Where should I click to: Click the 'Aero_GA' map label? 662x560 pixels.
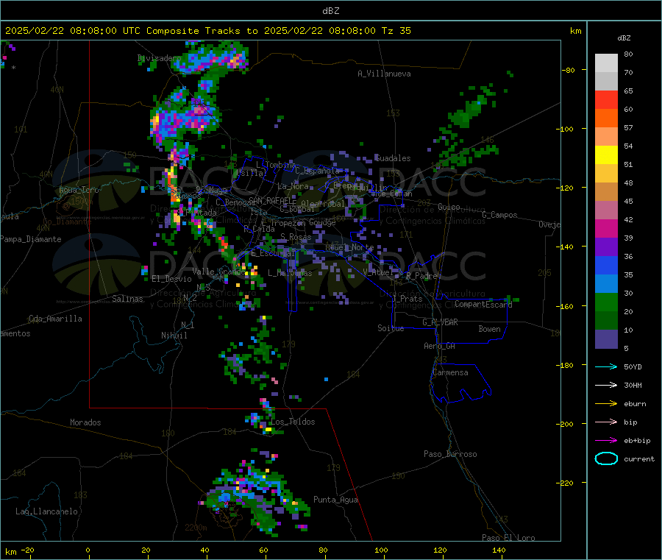pyautogui.click(x=440, y=346)
